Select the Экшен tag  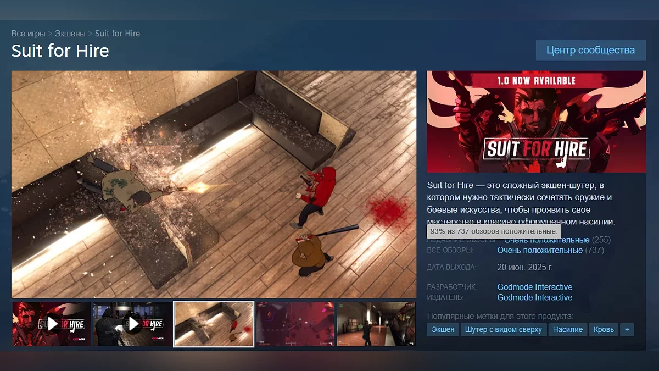pos(443,330)
